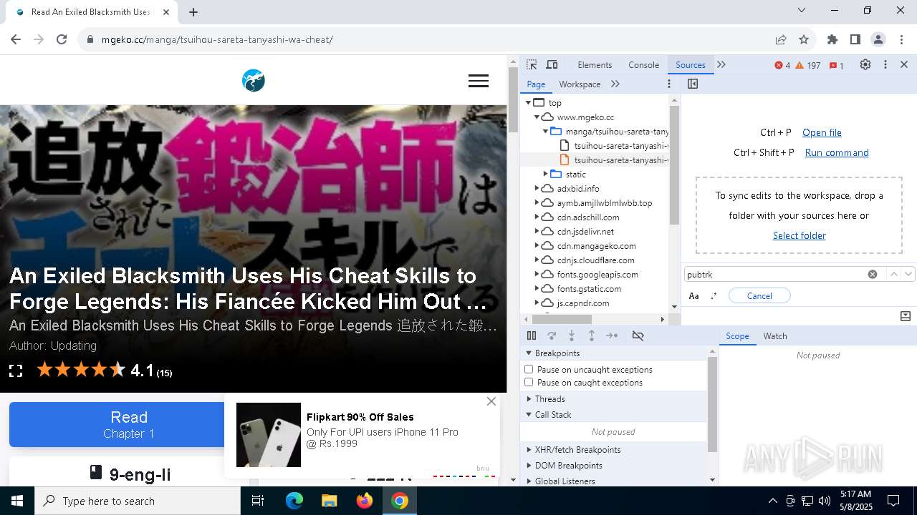
Task: Click the Step out of function icon
Action: (592, 335)
